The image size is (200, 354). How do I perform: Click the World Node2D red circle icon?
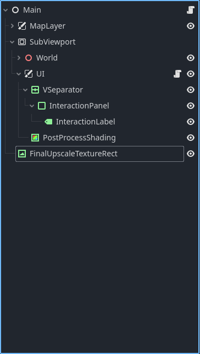point(29,58)
